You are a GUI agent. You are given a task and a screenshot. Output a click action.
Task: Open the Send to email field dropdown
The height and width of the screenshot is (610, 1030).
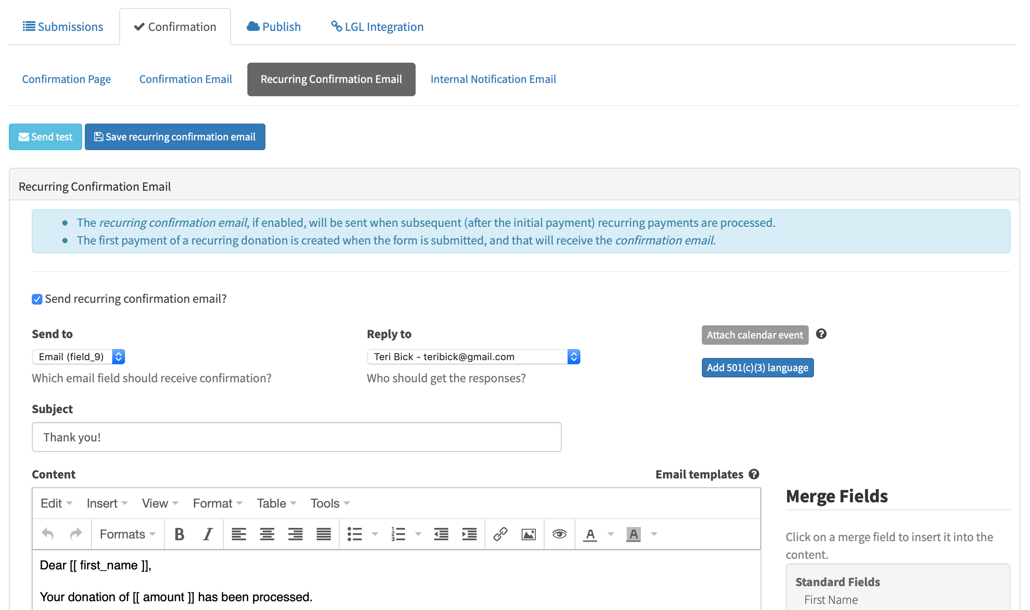(79, 357)
